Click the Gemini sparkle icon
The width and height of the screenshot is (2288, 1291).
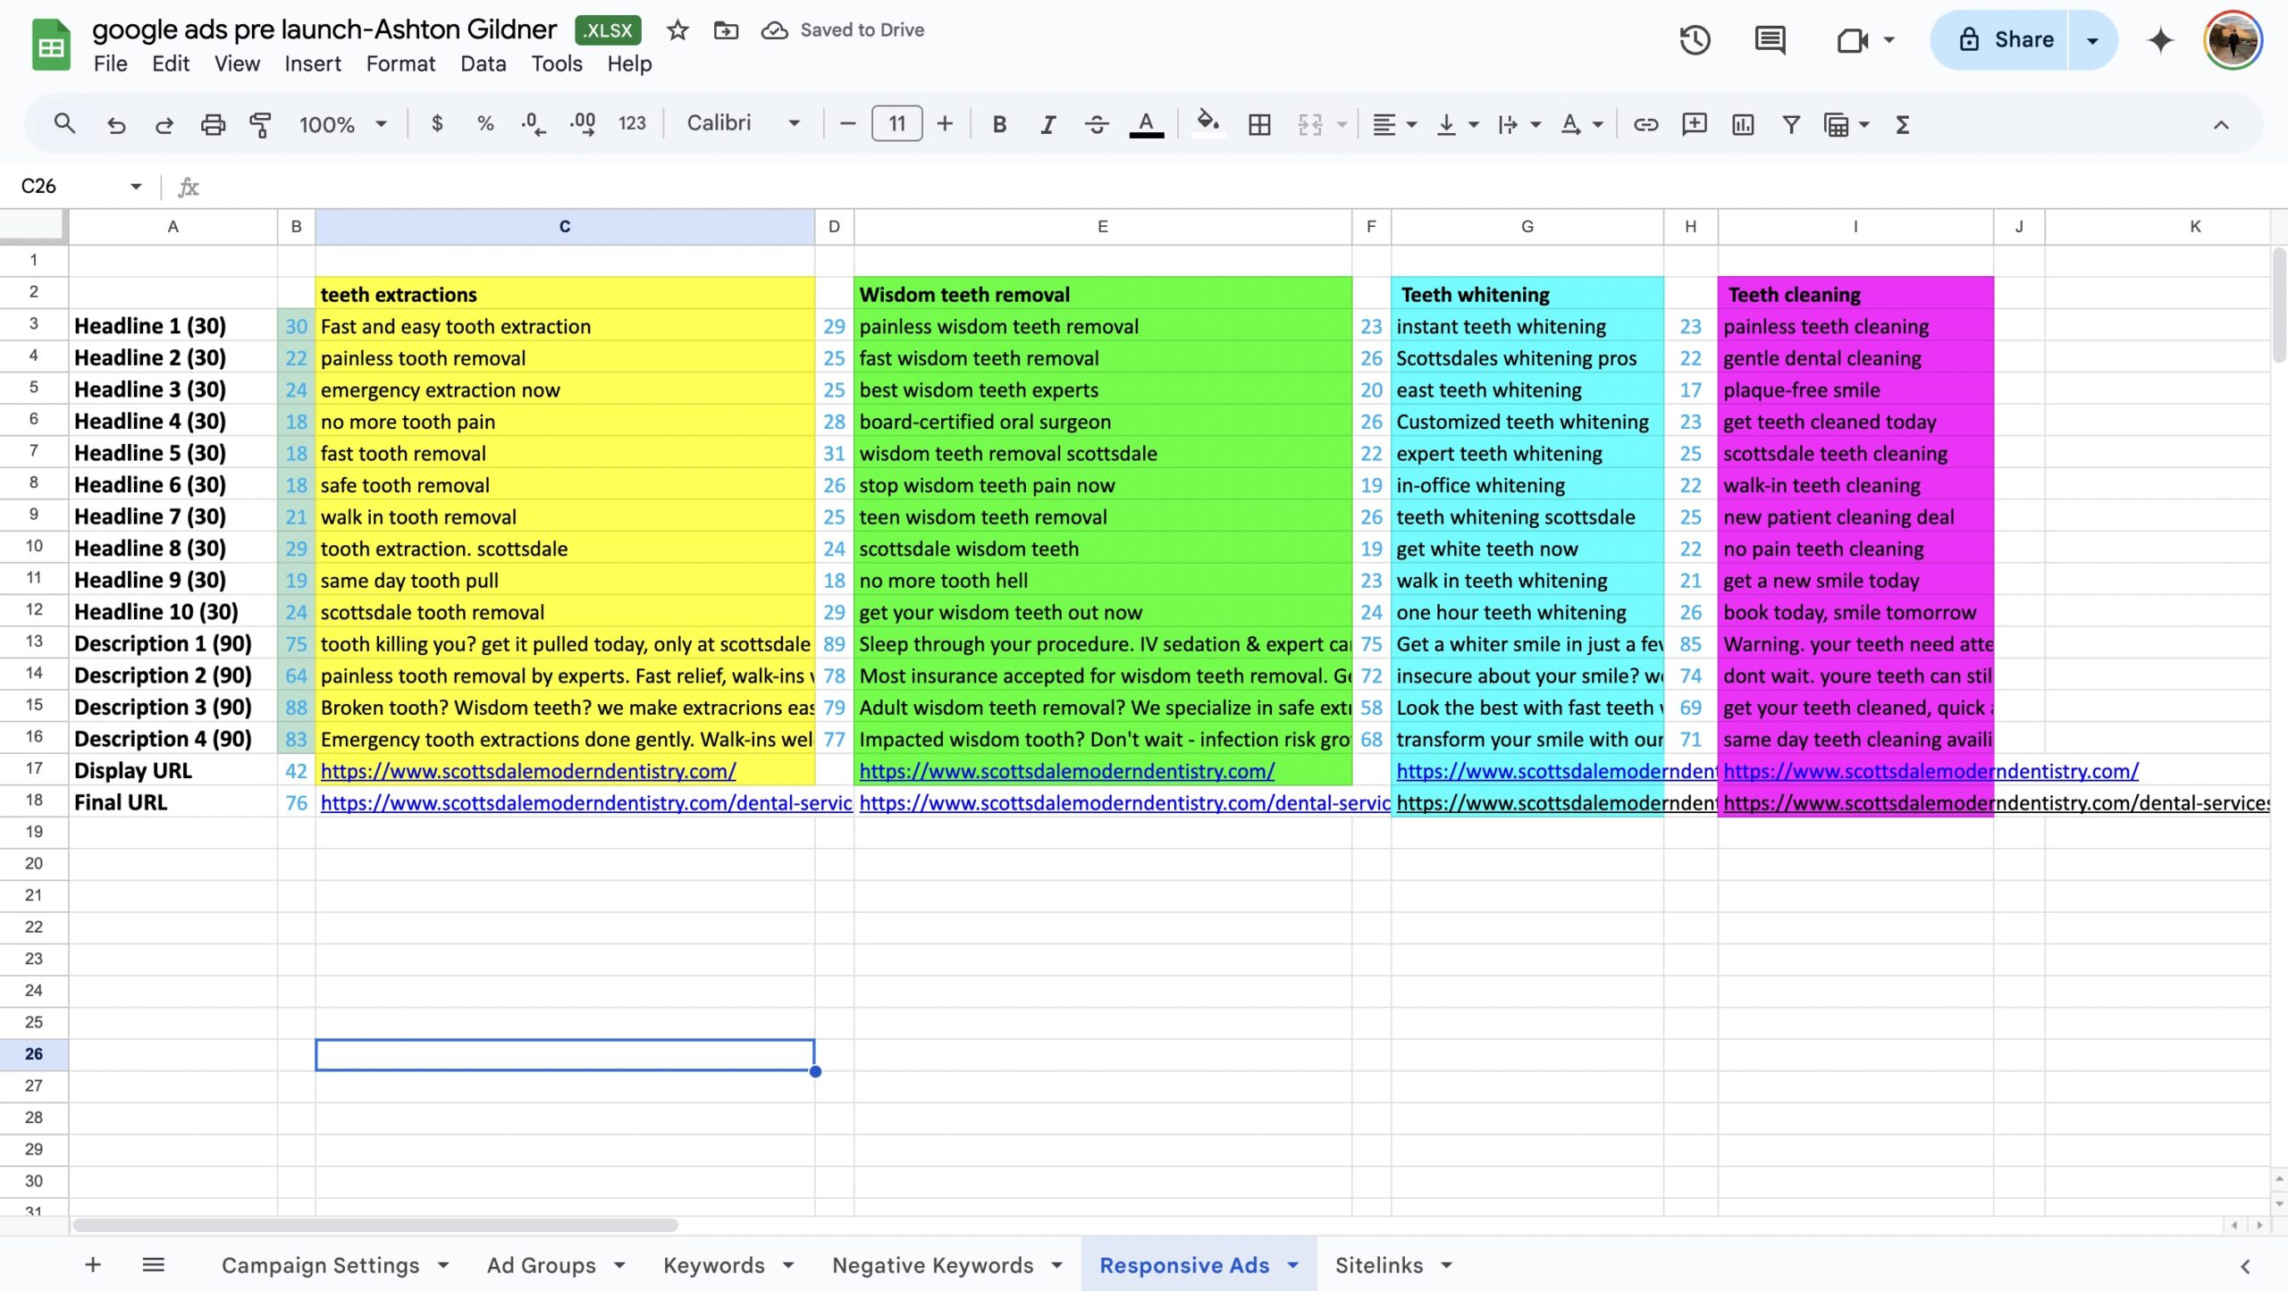pyautogui.click(x=2160, y=40)
